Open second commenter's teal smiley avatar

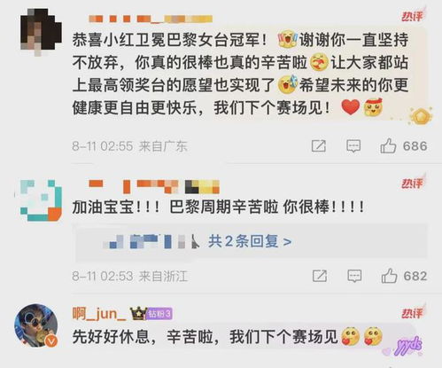[41, 200]
